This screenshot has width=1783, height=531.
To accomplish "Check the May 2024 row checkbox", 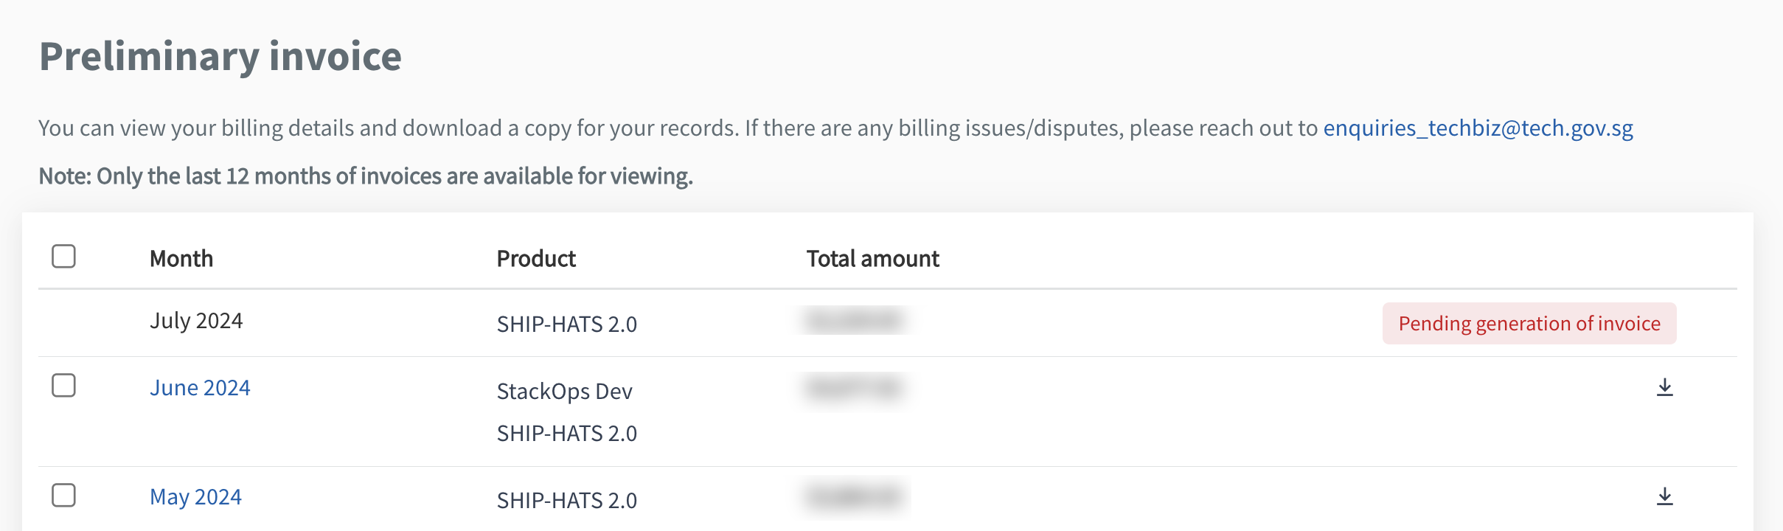I will click(65, 496).
